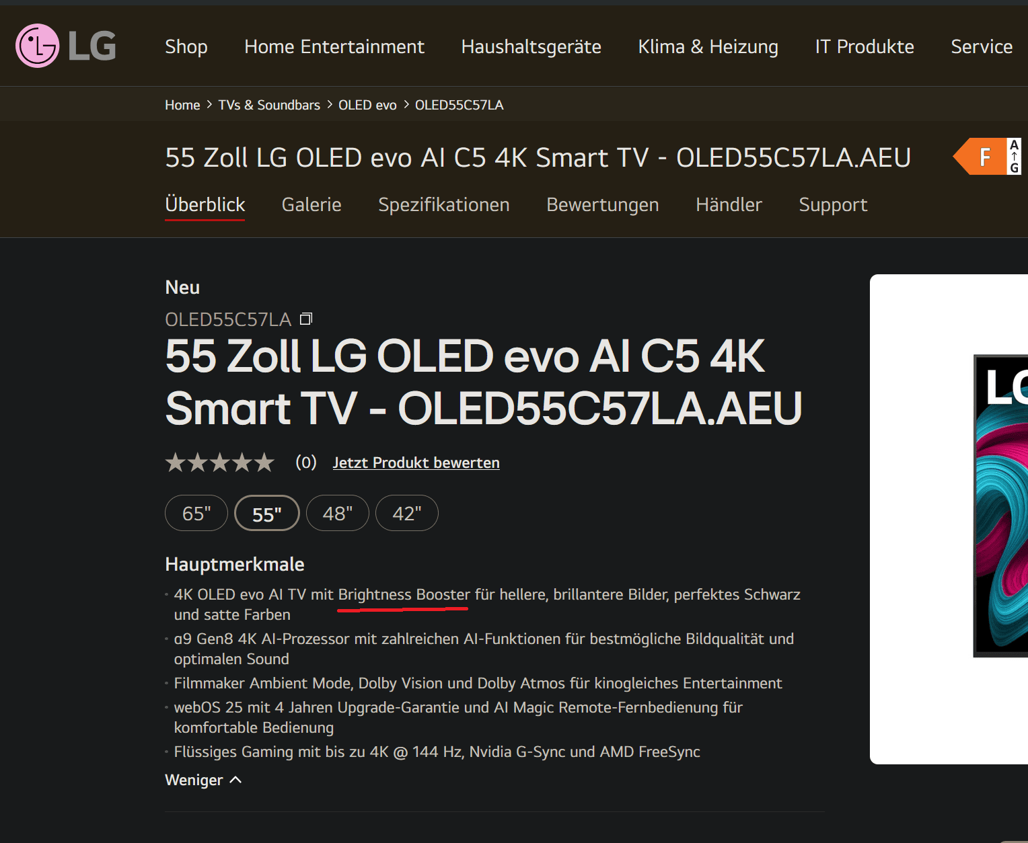The image size is (1028, 843).
Task: Open the Shop menu
Action: point(186,46)
